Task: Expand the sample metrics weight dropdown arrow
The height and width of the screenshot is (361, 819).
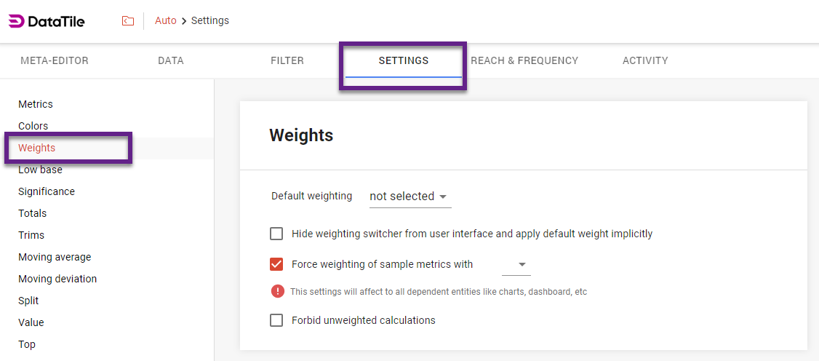Action: click(522, 265)
